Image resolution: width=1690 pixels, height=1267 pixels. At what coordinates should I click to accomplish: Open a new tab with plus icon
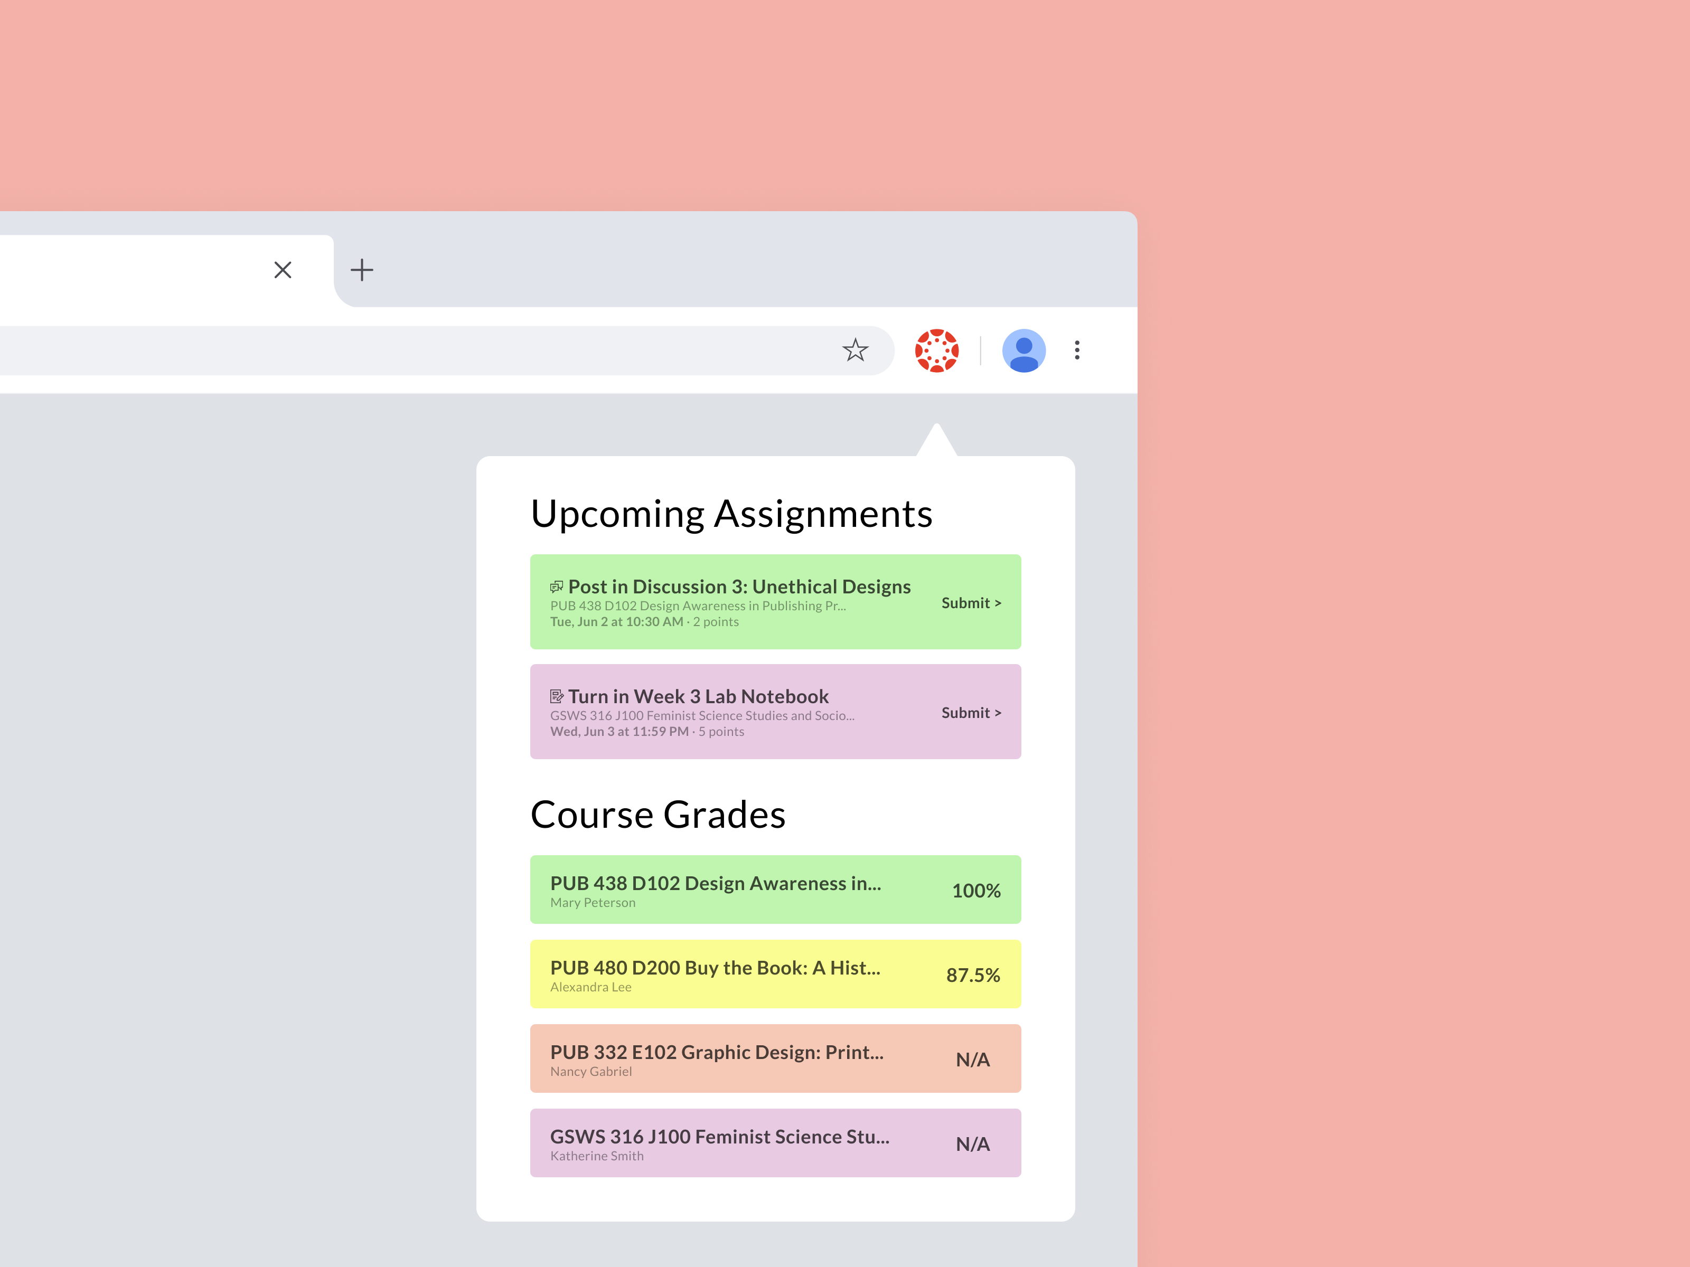point(361,270)
